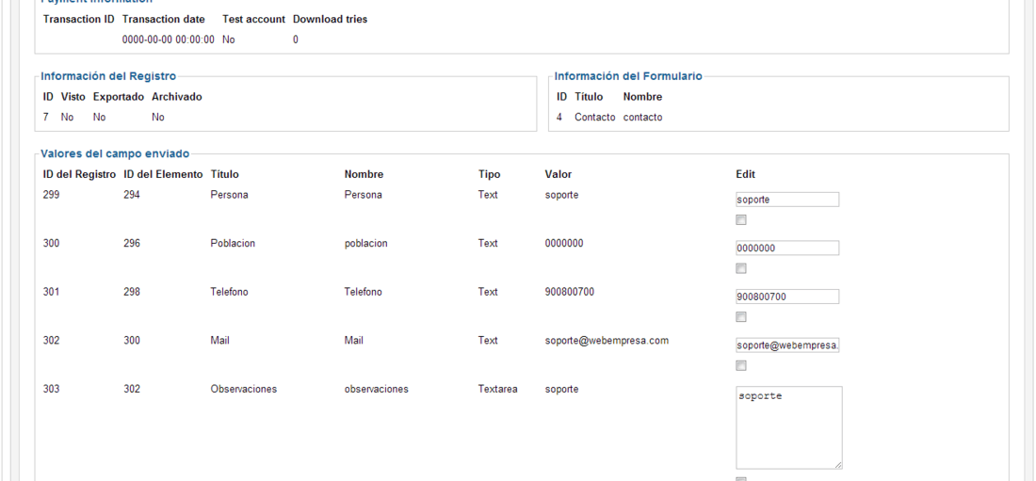Viewport: 1036px width, 481px height.
Task: Click record ID '303'
Action: pos(51,389)
